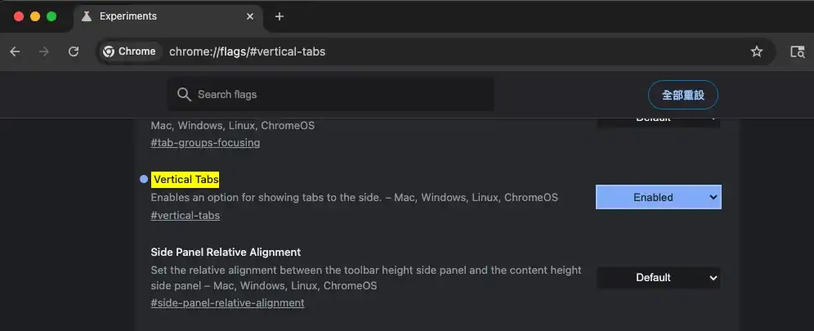Click the Chrome site info chip

tap(129, 51)
